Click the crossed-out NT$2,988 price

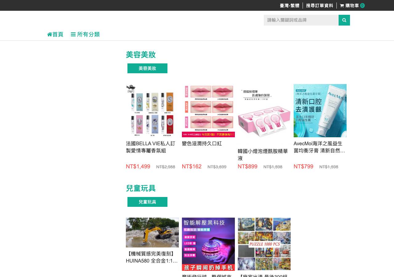[166, 167]
